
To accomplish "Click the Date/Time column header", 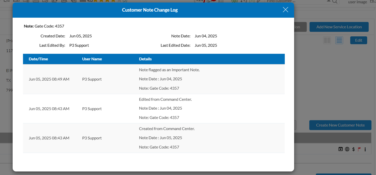I will [x=38, y=59].
